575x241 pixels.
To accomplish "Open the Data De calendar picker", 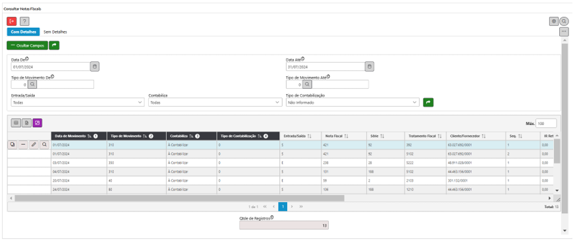I will tap(95, 67).
